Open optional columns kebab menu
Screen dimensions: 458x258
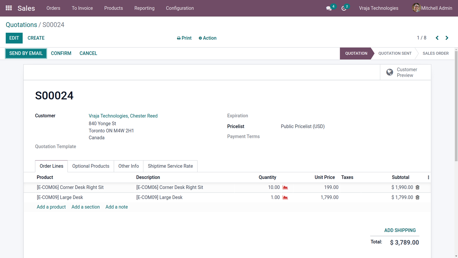428,177
